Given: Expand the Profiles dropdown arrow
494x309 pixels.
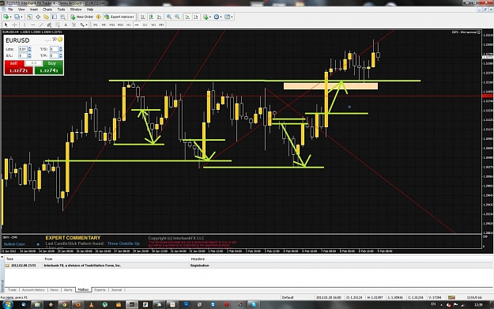Looking at the screenshot, I should coord(21,17).
